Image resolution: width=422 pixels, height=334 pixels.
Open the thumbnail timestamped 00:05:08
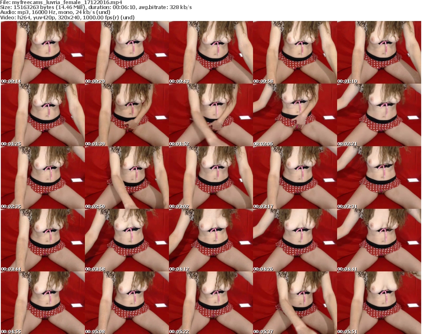click(127, 303)
